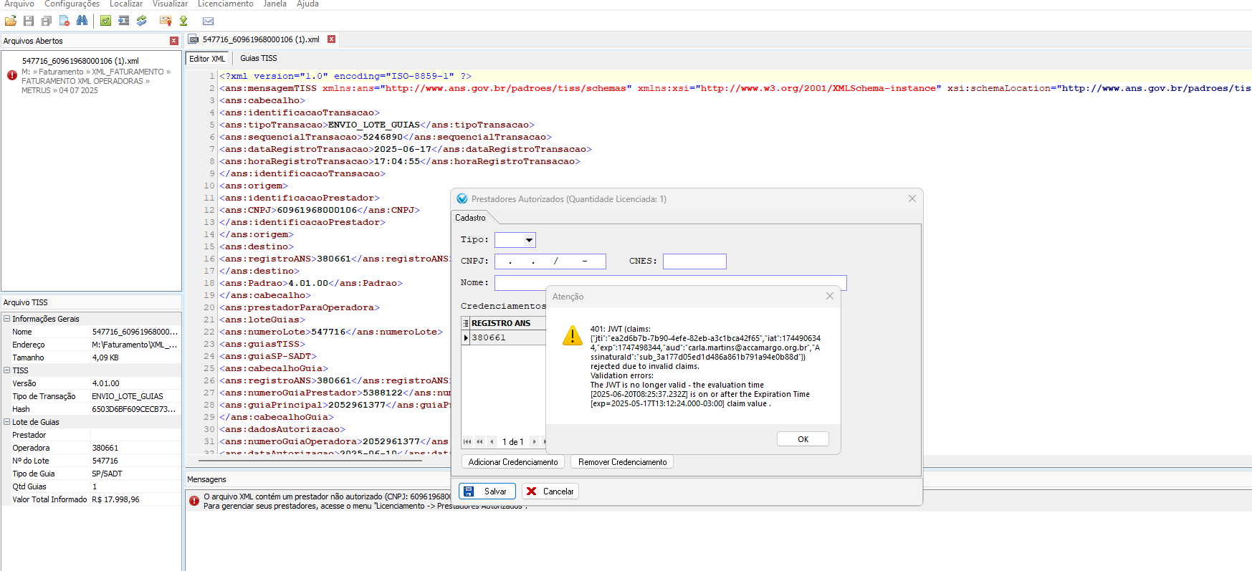1252x571 pixels.
Task: Click Remover Credenciamento button
Action: 622,462
